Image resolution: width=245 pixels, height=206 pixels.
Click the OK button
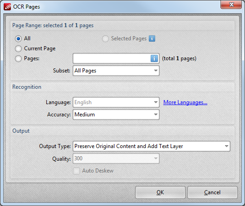point(160,192)
